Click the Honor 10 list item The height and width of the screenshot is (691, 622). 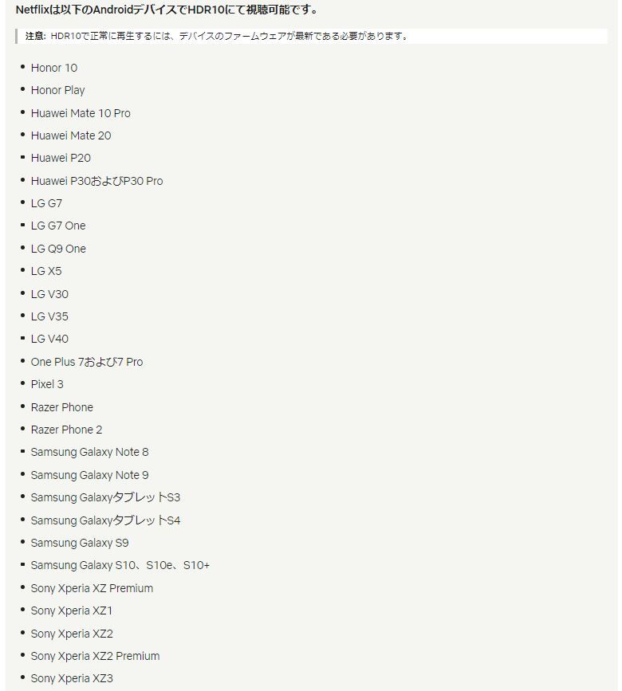[x=54, y=68]
